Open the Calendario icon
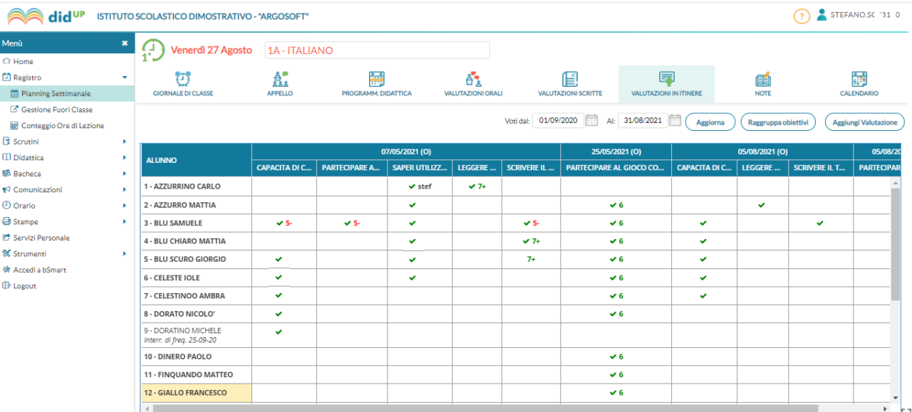The width and height of the screenshot is (912, 412). tap(859, 79)
